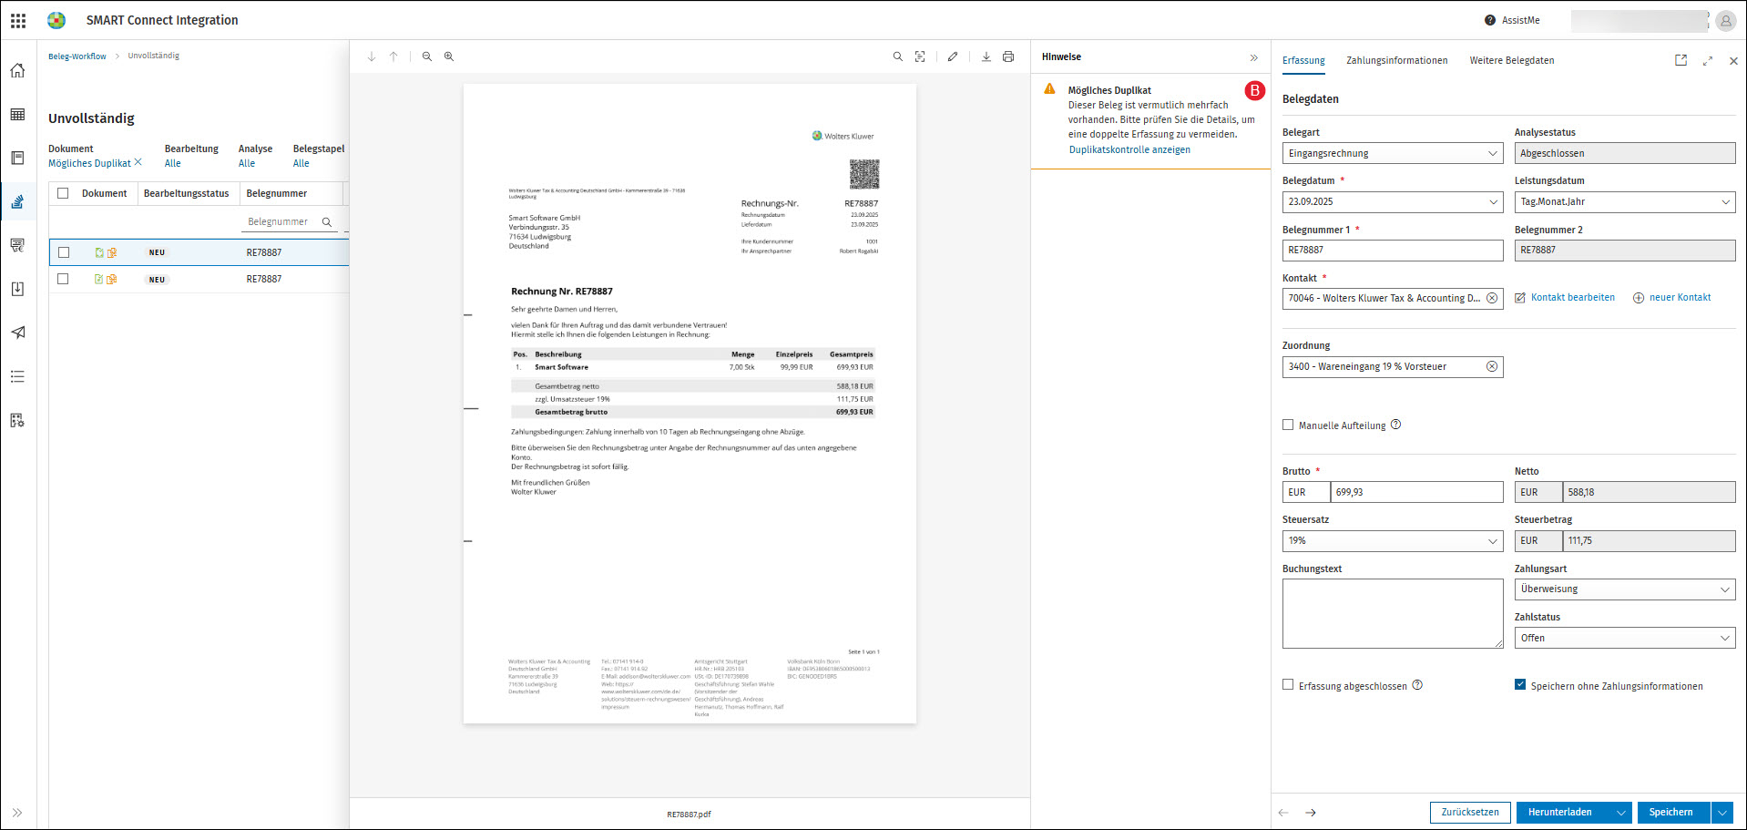The width and height of the screenshot is (1747, 830).
Task: Switch to the Weitere Belegdaten tab
Action: click(1512, 60)
